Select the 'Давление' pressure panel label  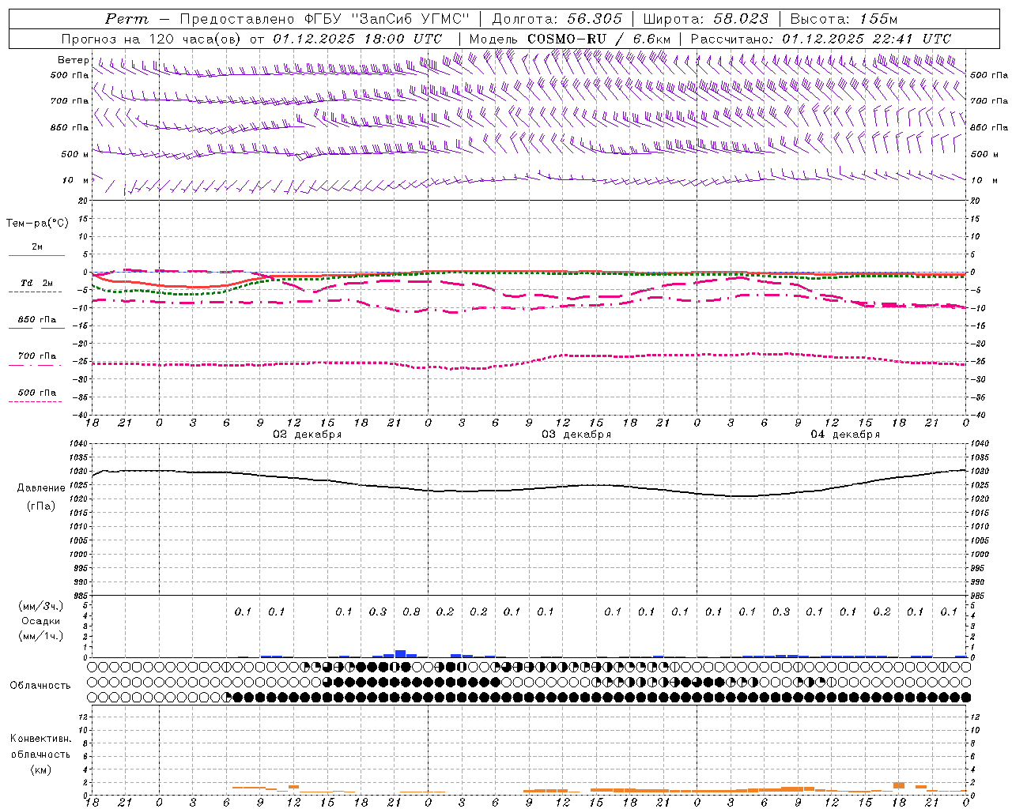coord(41,488)
